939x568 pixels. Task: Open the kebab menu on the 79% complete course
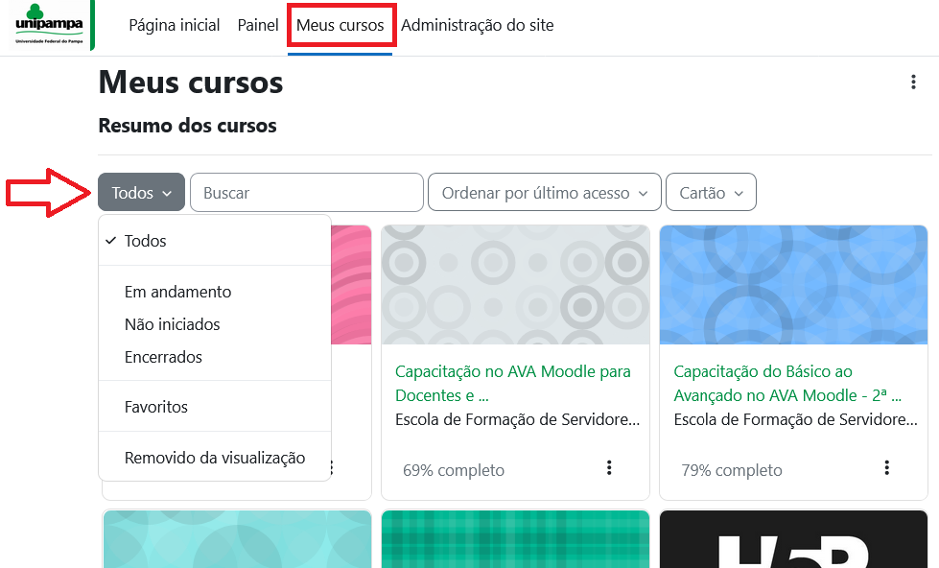point(885,468)
